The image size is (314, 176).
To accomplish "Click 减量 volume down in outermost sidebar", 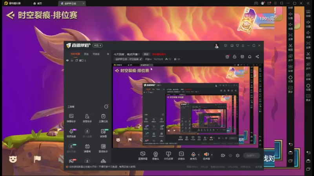I will pos(308,34).
